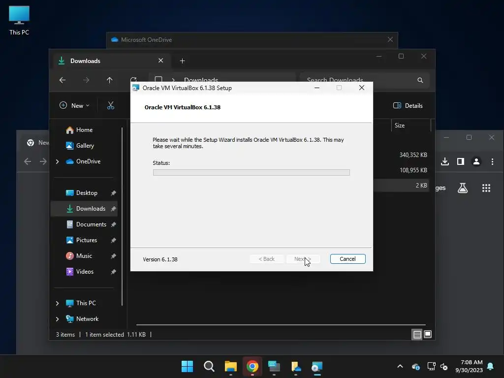Image resolution: width=504 pixels, height=378 pixels.
Task: Open Chrome three-dot menu
Action: [x=492, y=161]
